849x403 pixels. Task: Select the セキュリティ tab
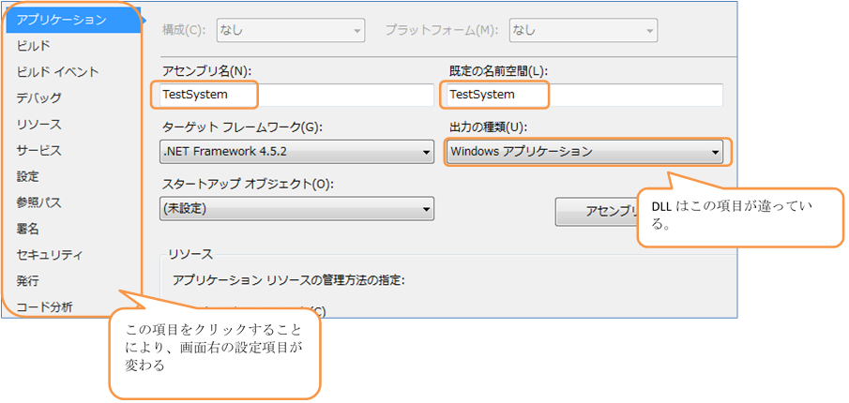click(x=50, y=255)
